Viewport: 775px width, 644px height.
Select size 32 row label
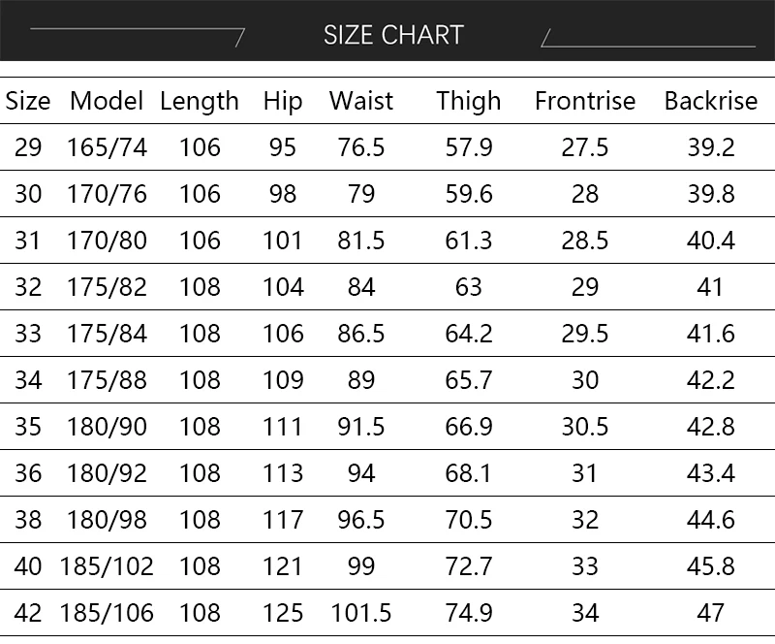click(28, 287)
